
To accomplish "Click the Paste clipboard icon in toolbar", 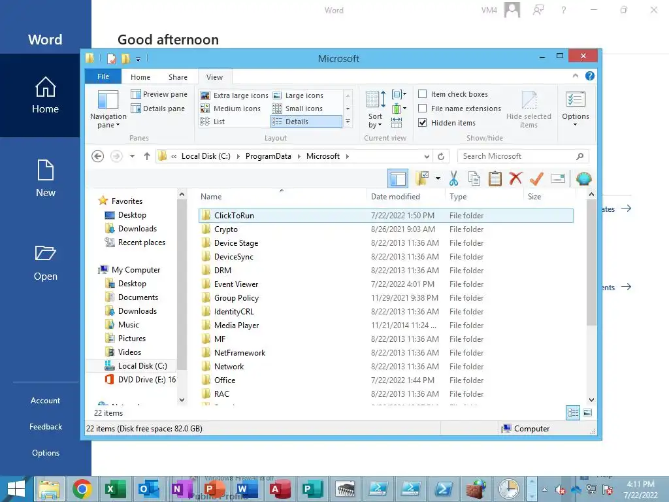I will (495, 178).
